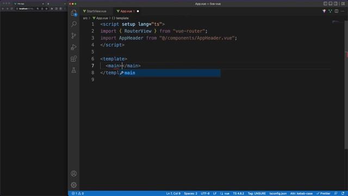Click the opening template tag on line 6
This screenshot has height=196, width=348.
point(114,59)
